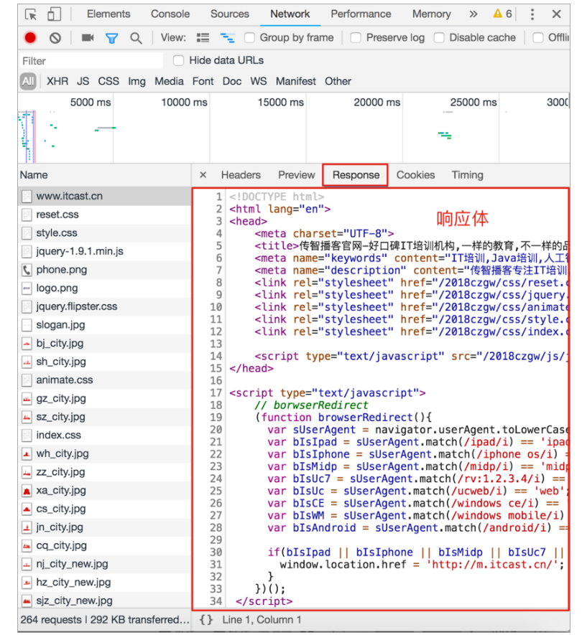Click the logo.png file icon
Image resolution: width=582 pixels, height=635 pixels.
pos(27,288)
